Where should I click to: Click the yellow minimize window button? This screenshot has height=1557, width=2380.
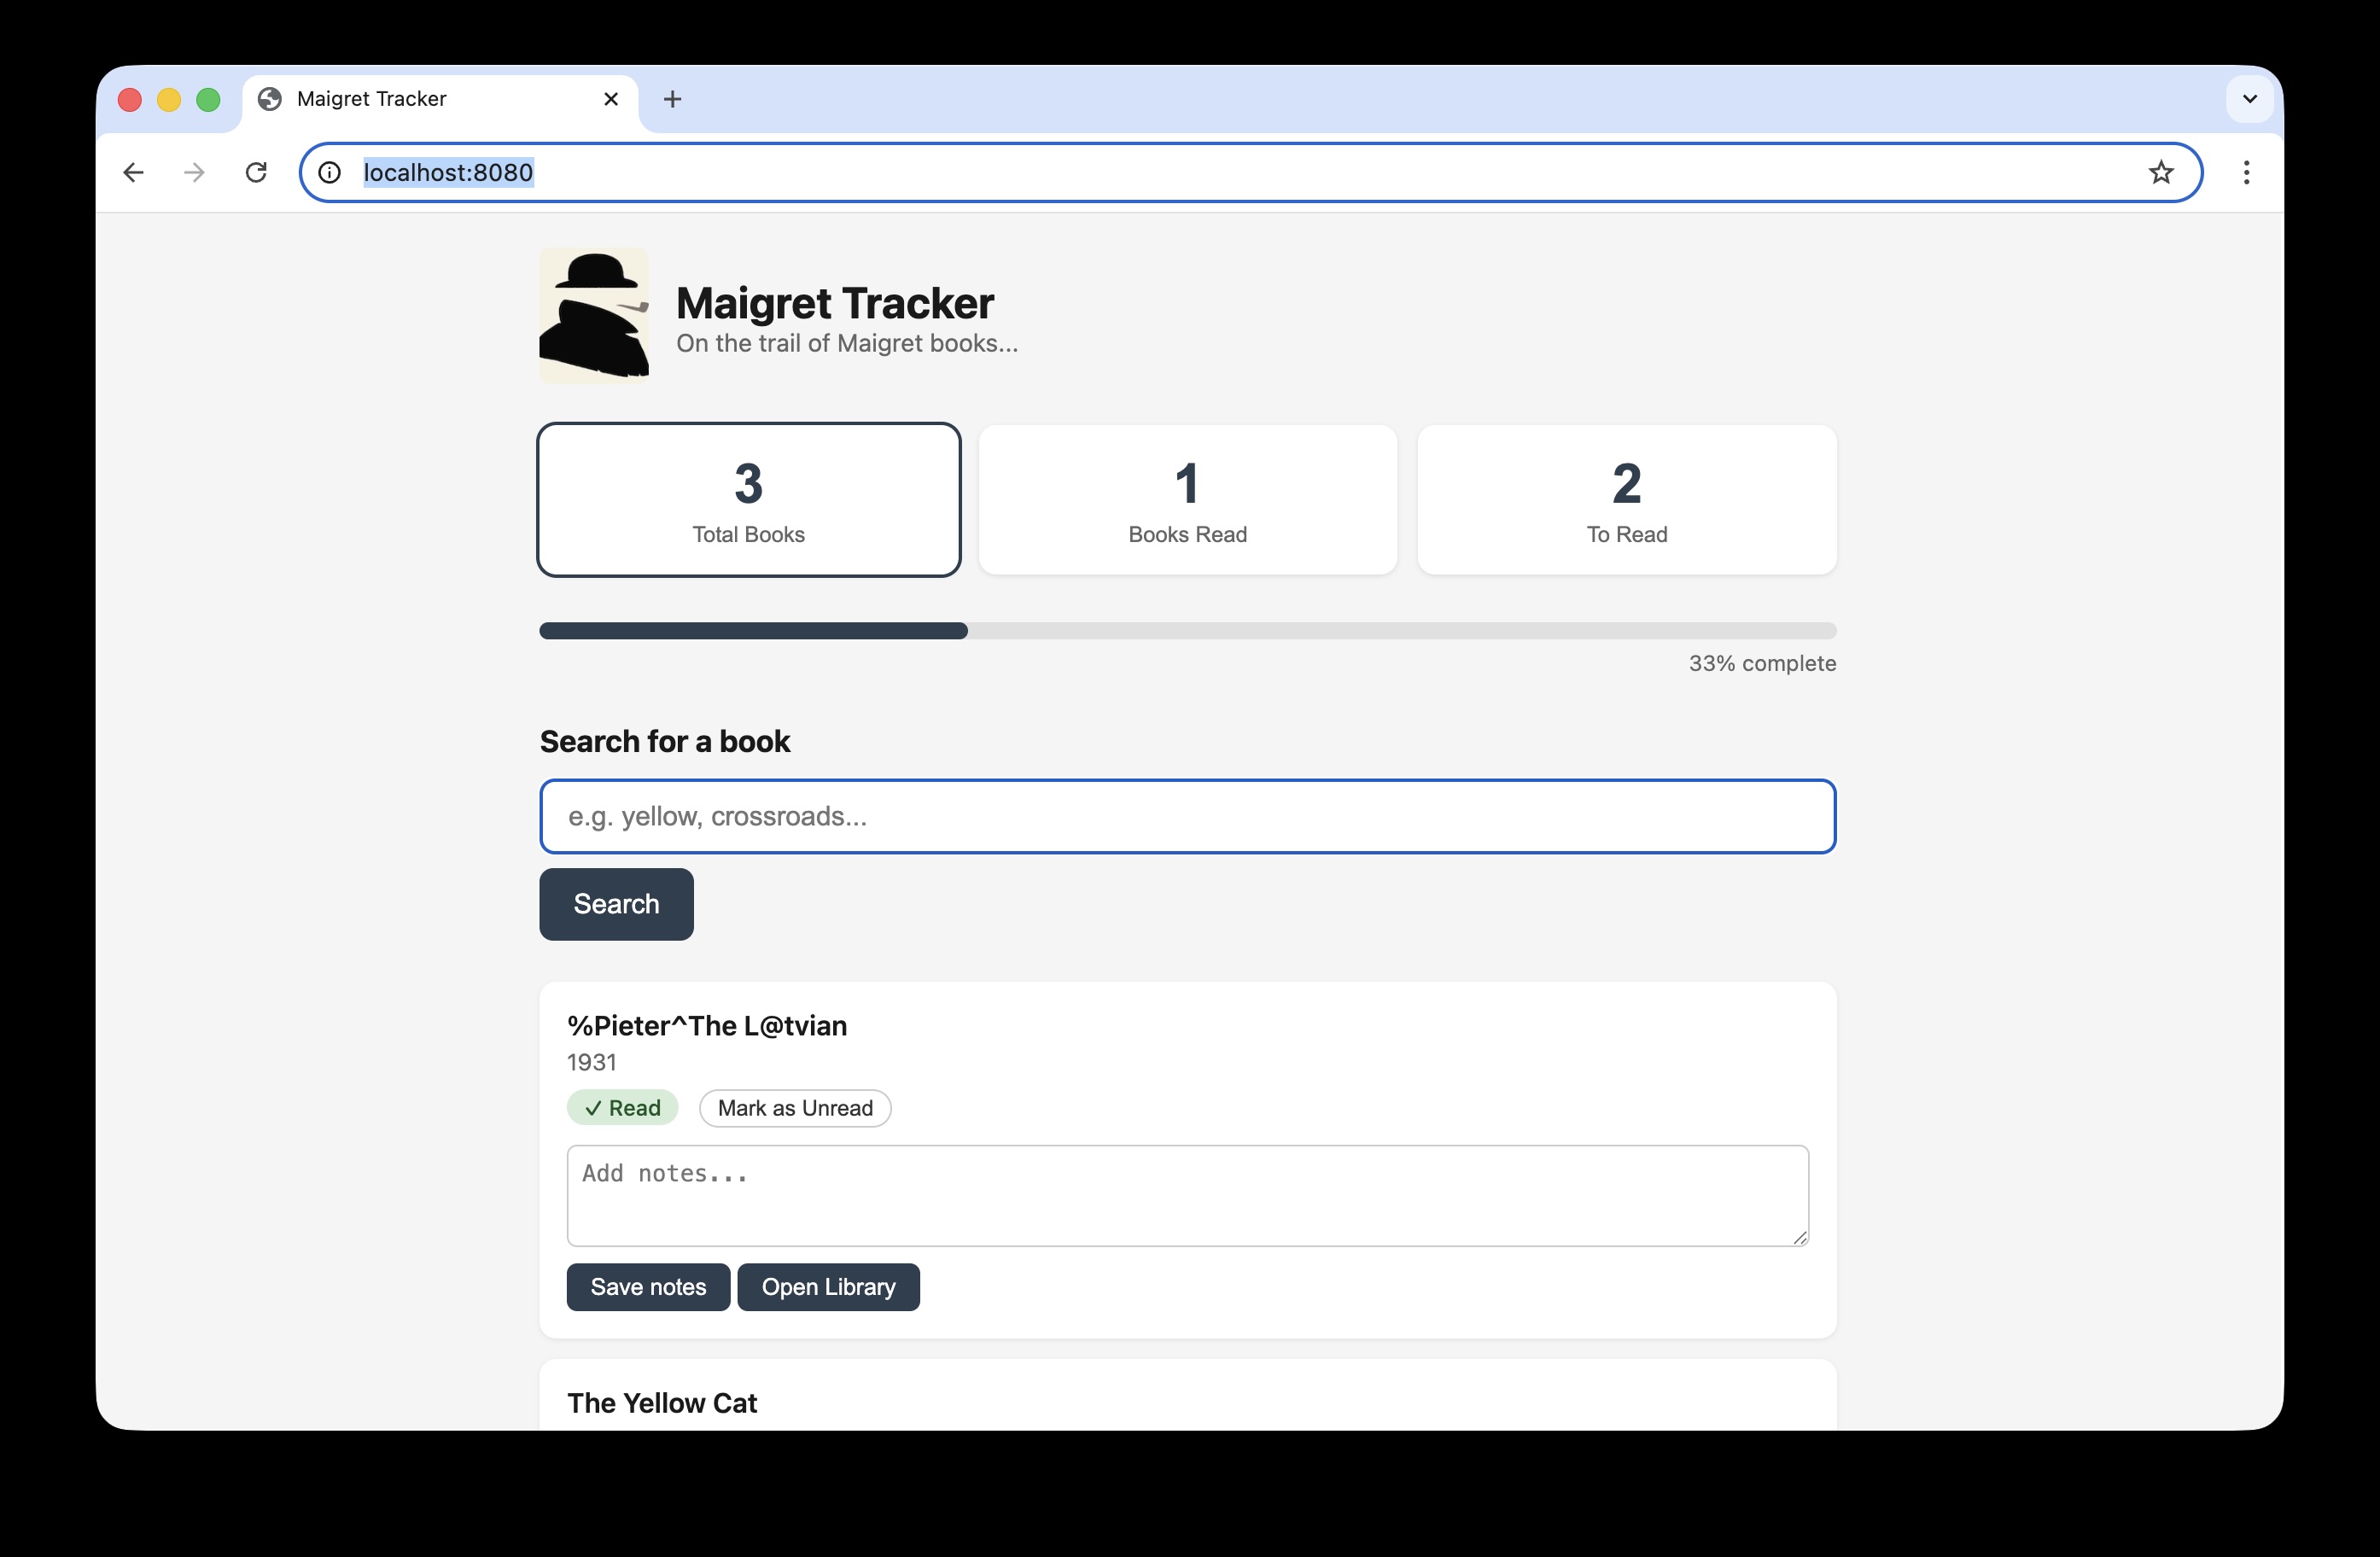pyautogui.click(x=169, y=100)
